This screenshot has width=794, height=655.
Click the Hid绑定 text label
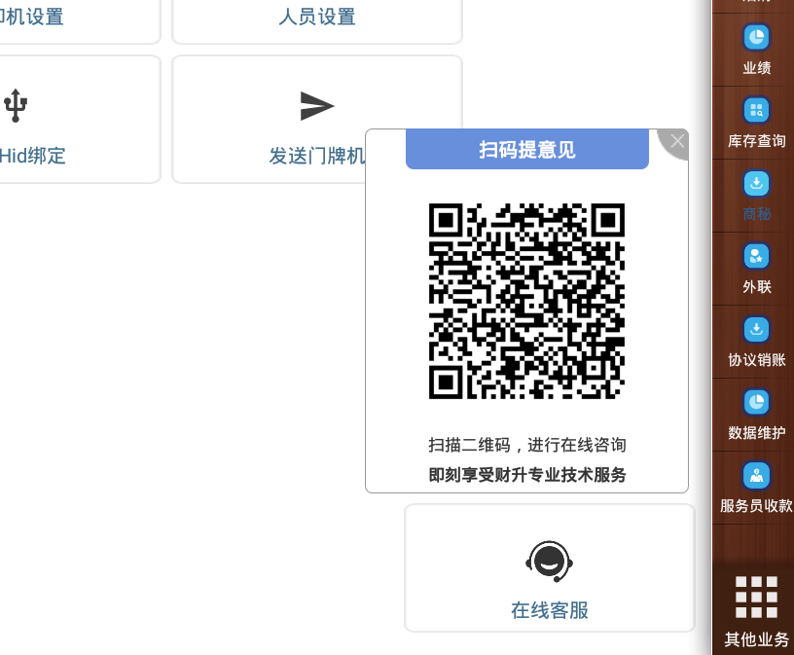click(x=32, y=156)
